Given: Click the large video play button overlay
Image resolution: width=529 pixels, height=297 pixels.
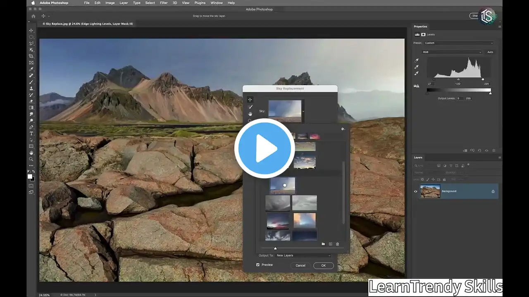Looking at the screenshot, I should tap(264, 148).
